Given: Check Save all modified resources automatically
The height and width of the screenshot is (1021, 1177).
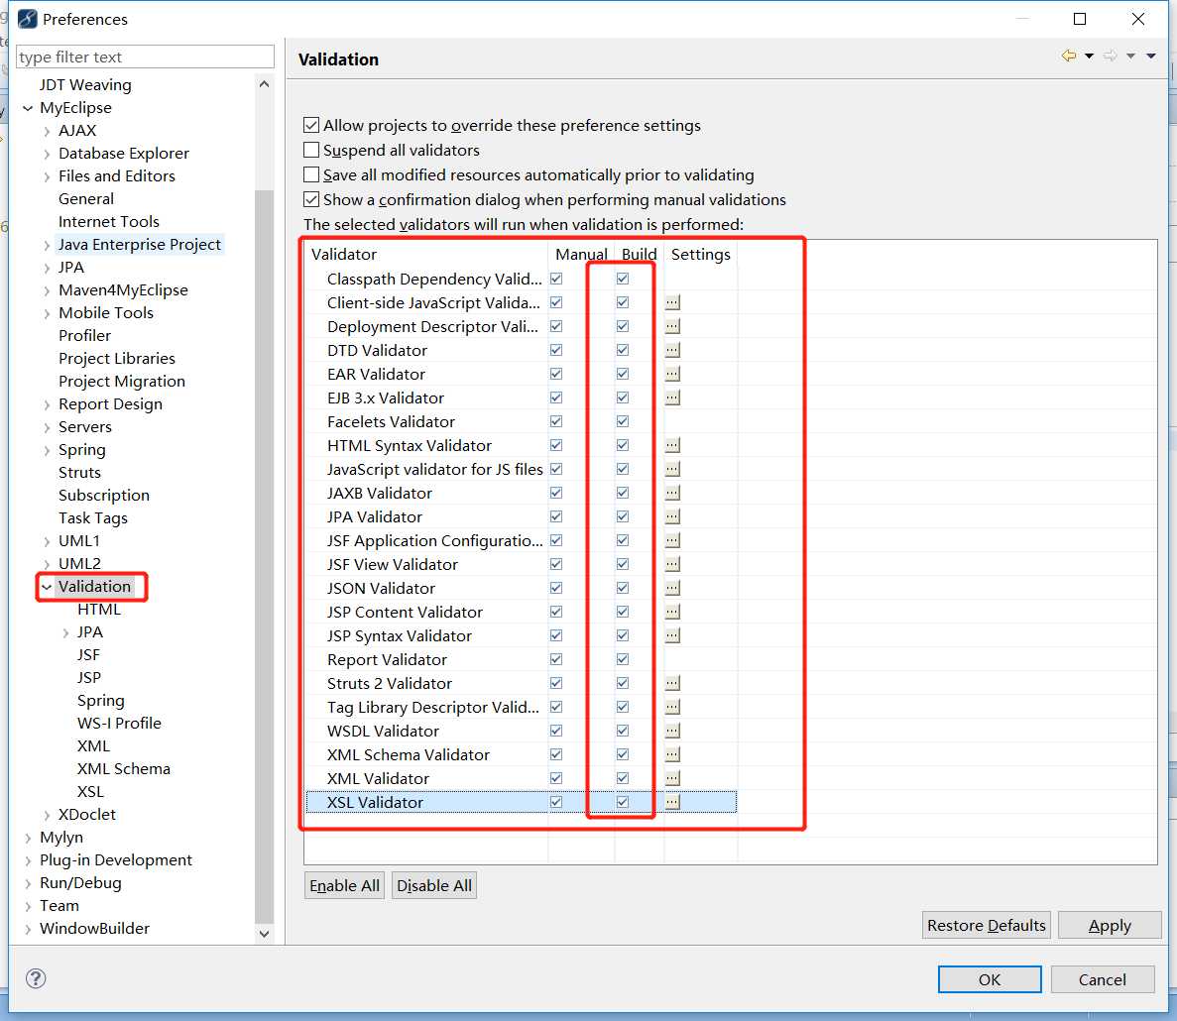Looking at the screenshot, I should tap(311, 174).
